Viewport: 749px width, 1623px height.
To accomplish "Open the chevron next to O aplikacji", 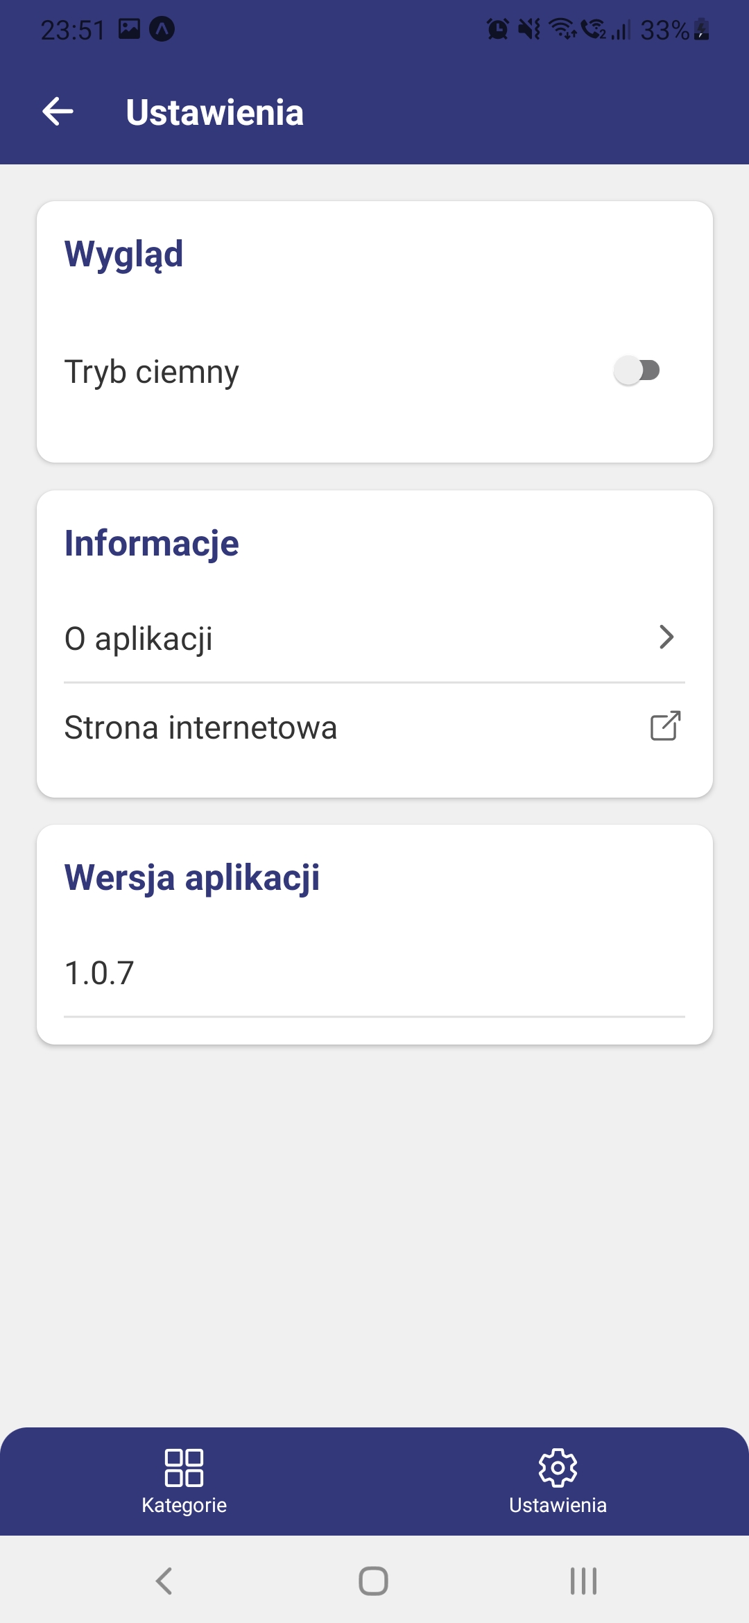I will coord(666,637).
